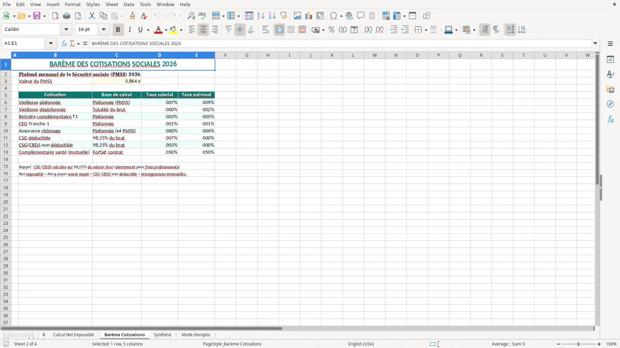Select the Clone Formatting paintbrush
The width and height of the screenshot is (620, 348).
tap(133, 16)
